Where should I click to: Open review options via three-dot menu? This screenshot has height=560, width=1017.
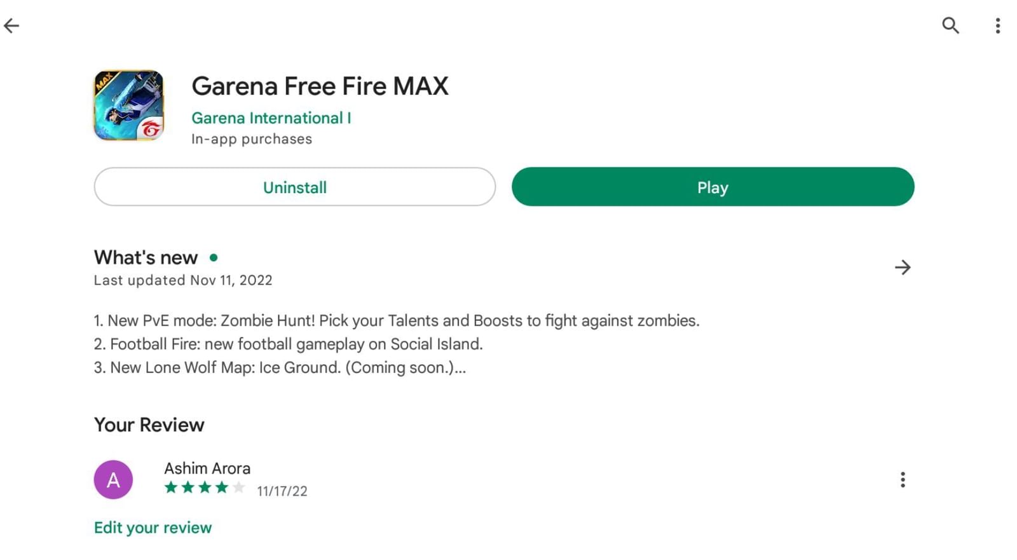pyautogui.click(x=903, y=479)
